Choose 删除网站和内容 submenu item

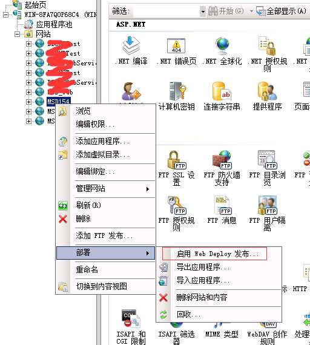coord(219,297)
